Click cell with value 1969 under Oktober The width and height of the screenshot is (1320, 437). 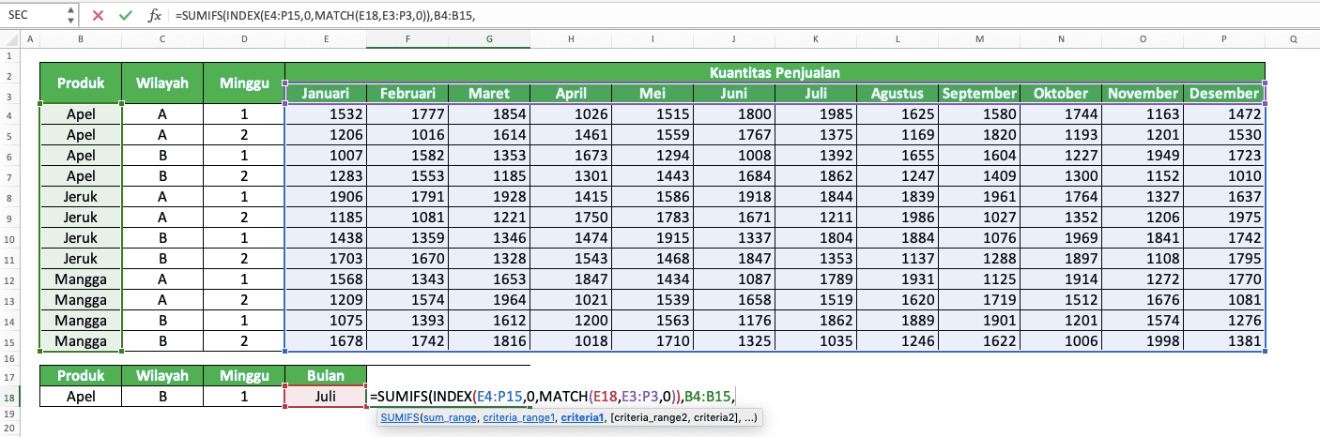[x=1061, y=239]
